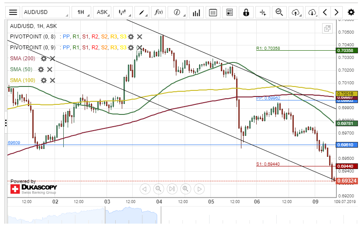The image size is (361, 228).
Task: Click the SMA (200) legend label
Action: click(x=23, y=59)
